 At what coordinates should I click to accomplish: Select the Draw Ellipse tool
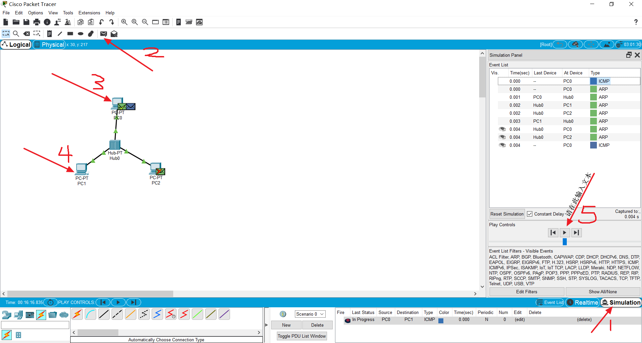pyautogui.click(x=80, y=34)
